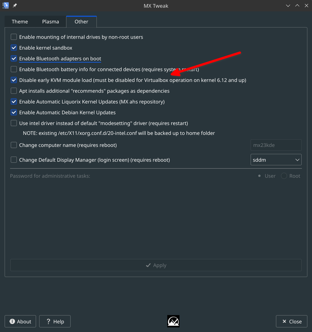Click the question mark Help icon

click(x=48, y=321)
